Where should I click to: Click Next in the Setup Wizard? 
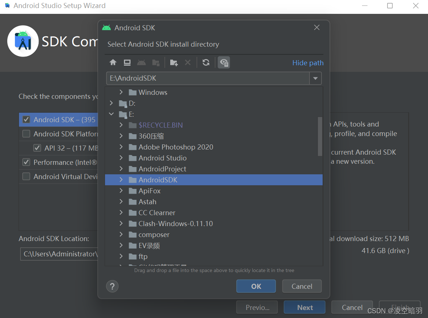(x=305, y=307)
